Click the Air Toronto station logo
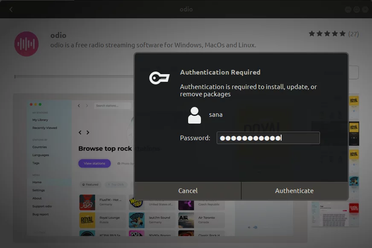The height and width of the screenshot is (248, 372). point(186,220)
